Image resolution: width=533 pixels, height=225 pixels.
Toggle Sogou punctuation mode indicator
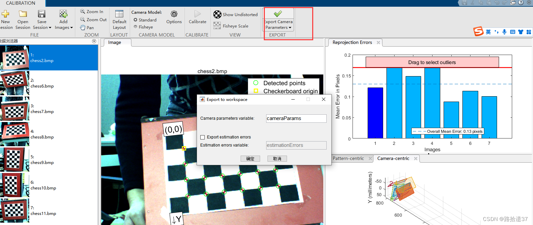[x=496, y=32]
